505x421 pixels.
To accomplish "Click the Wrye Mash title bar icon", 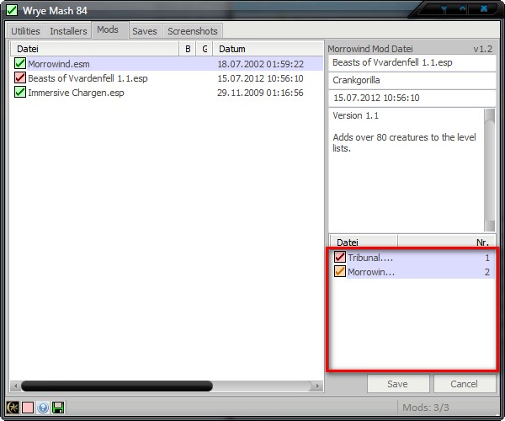I will coord(12,10).
